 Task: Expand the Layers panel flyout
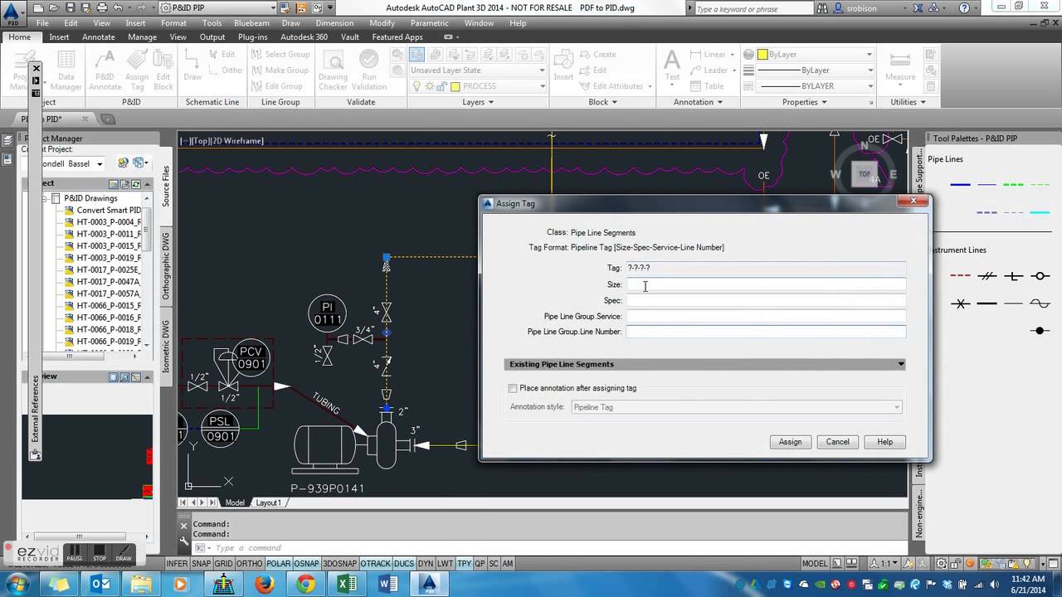pyautogui.click(x=477, y=102)
